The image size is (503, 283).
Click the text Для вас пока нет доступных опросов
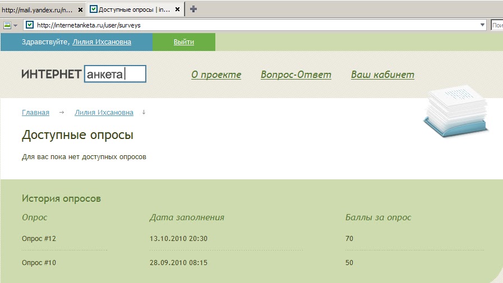84,157
